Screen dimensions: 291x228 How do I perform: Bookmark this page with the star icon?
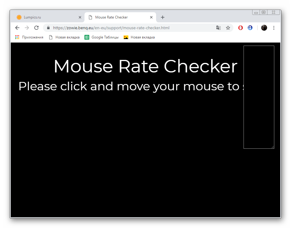click(228, 28)
